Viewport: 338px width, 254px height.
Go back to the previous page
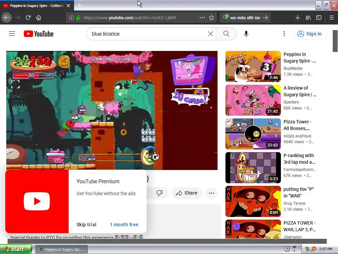7,18
